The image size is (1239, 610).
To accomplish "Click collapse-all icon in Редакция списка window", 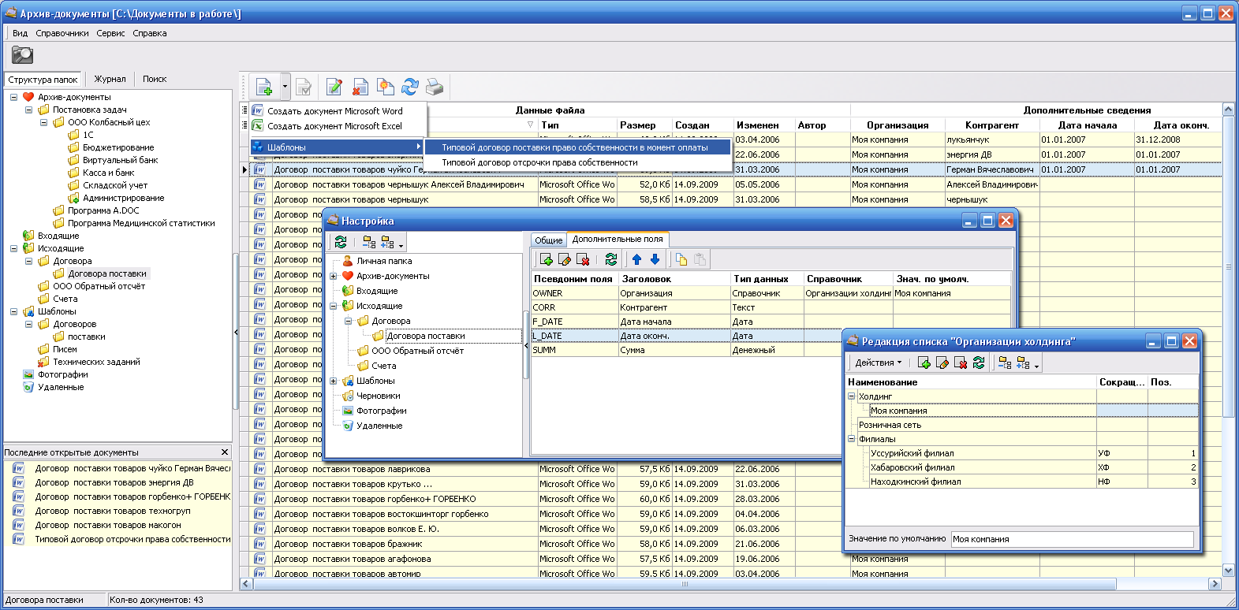I will [1005, 363].
